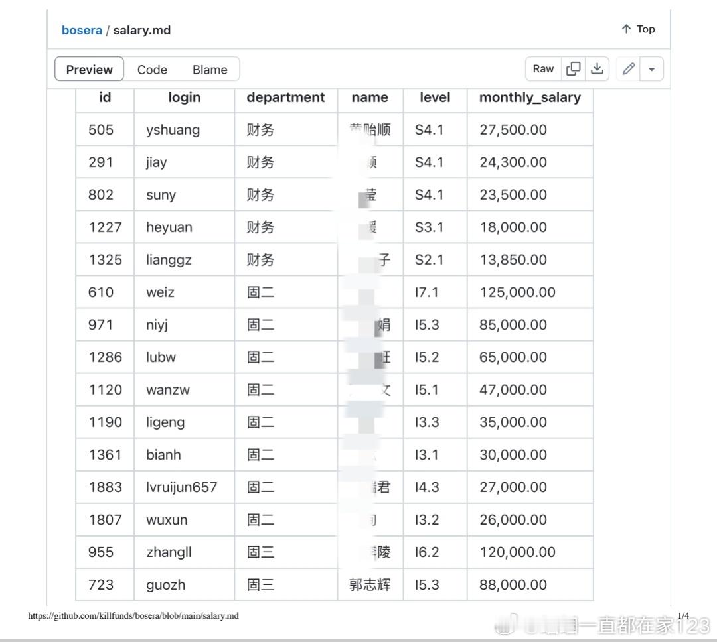Image resolution: width=717 pixels, height=642 pixels.
Task: Copy raw file contents icon
Action: point(573,69)
